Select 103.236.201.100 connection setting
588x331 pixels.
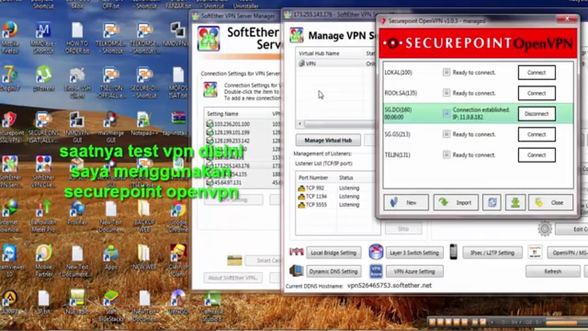click(x=243, y=124)
